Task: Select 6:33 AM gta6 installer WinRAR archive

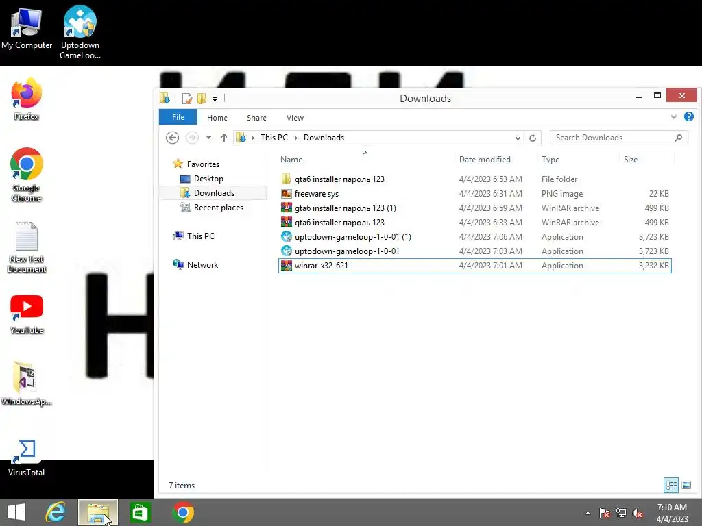Action: (x=474, y=223)
